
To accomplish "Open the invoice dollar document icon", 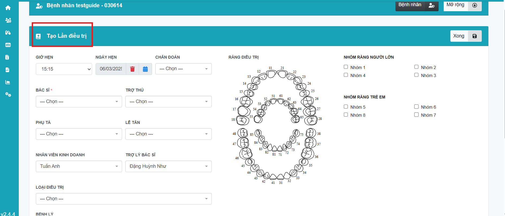I will [7, 57].
